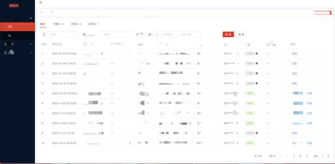This screenshot has height=164, width=335.
Task: Click the 已取消 status tag in row 1
Action: pyautogui.click(x=250, y=54)
